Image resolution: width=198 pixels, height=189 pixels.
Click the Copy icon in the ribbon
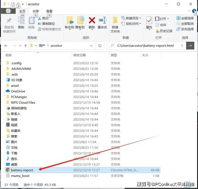click(21, 21)
